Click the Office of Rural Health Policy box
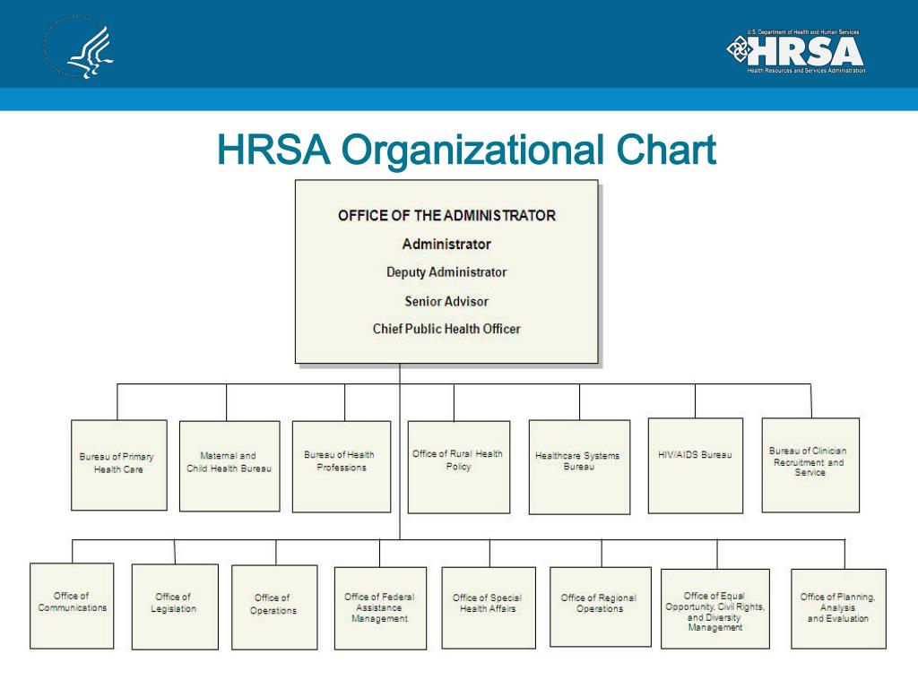 [x=458, y=468]
